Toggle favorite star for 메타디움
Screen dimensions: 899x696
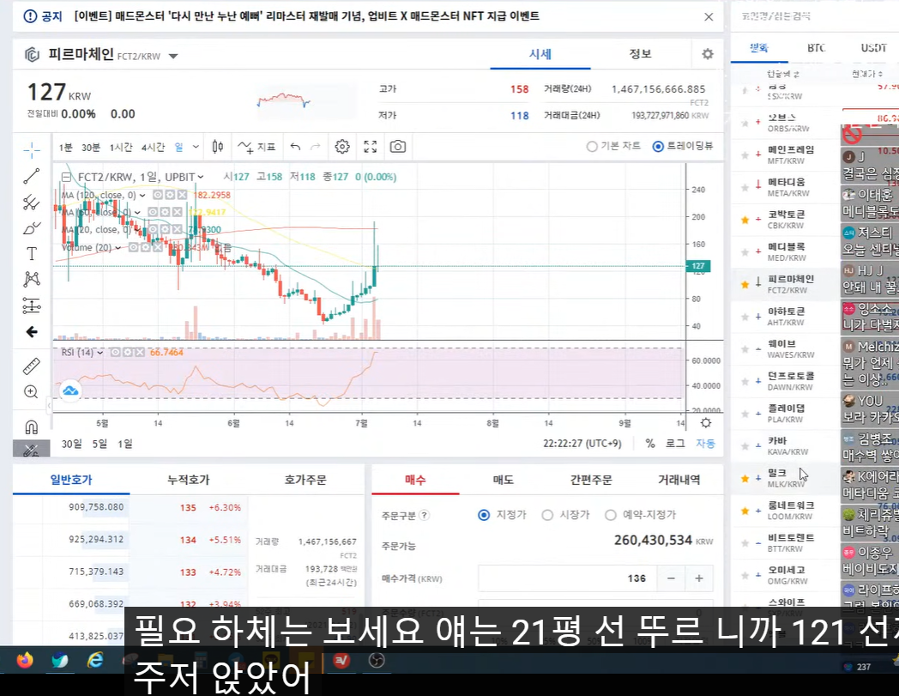pos(745,187)
